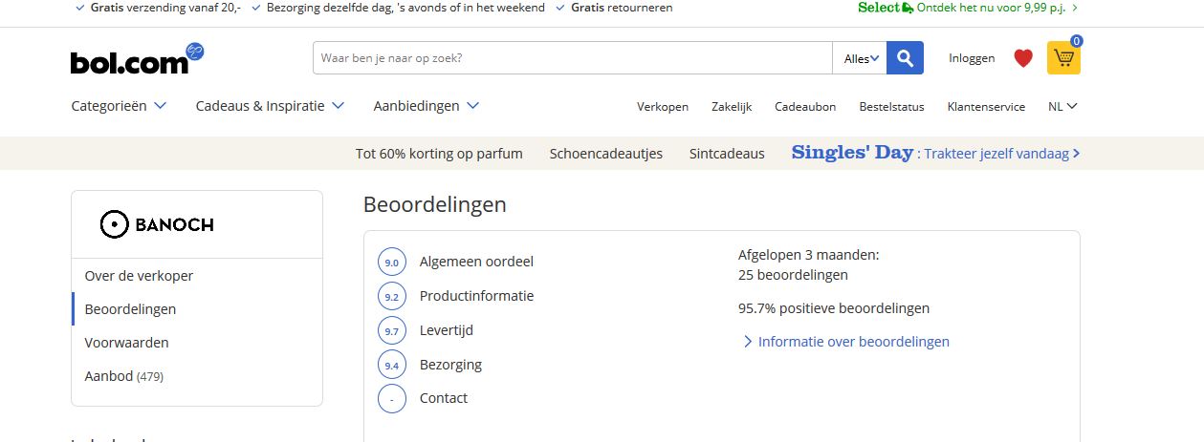Click the 9.7 Levertijd score circle
This screenshot has height=442, width=1204.
point(392,330)
